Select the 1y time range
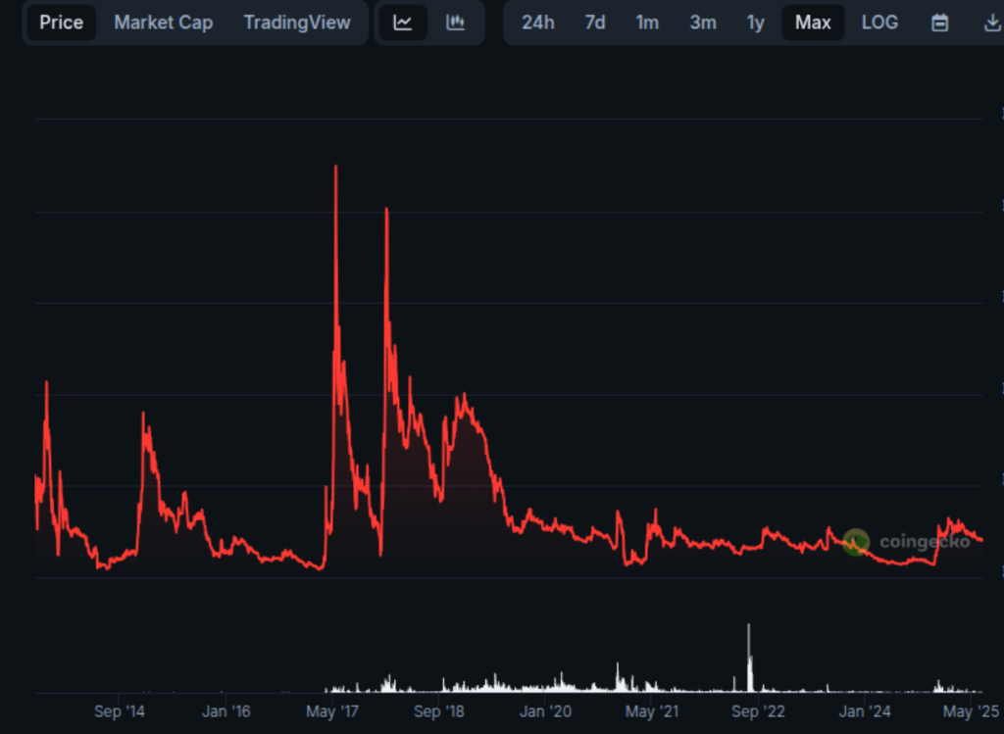 click(755, 22)
